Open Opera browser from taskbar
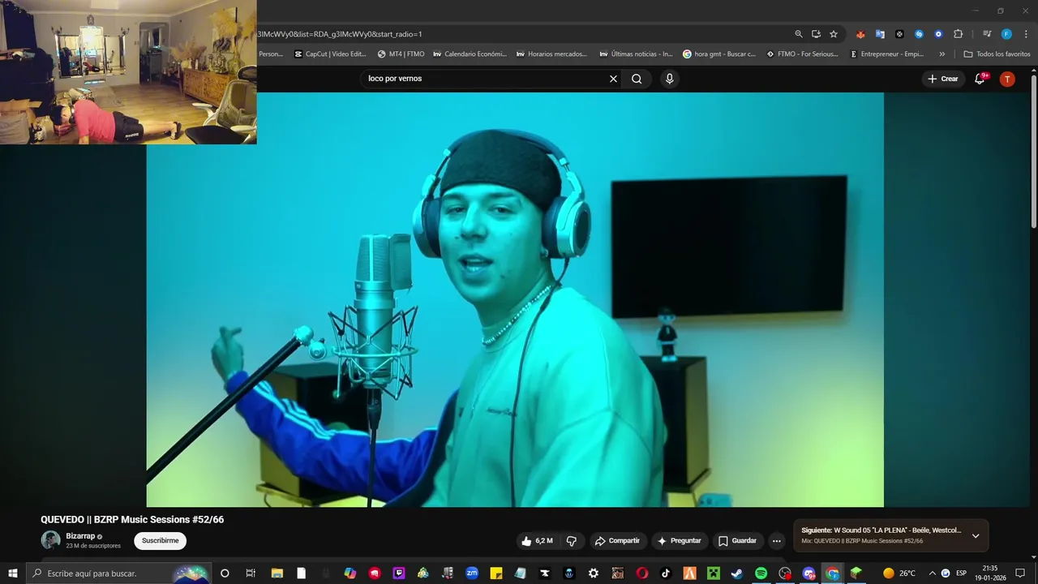 [x=641, y=573]
